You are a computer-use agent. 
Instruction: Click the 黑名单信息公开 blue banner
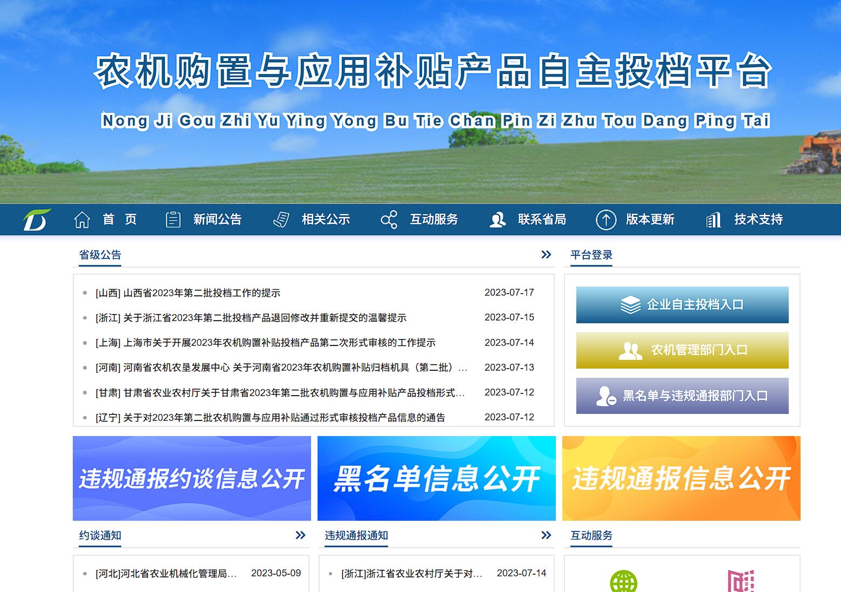click(x=437, y=478)
